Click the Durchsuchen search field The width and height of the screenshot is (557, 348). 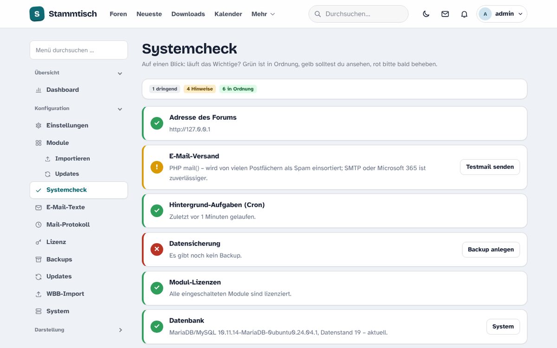tap(358, 14)
